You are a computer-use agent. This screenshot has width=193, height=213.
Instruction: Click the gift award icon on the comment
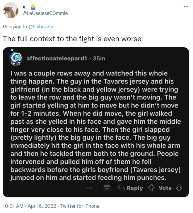click(107, 188)
